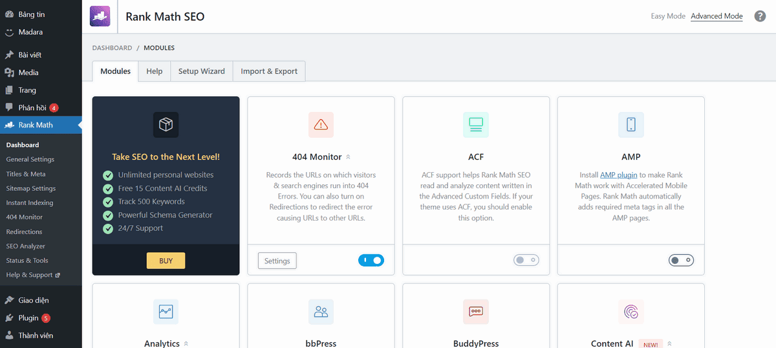The width and height of the screenshot is (776, 348).
Task: Enable the AMP module toggle
Action: coord(682,260)
